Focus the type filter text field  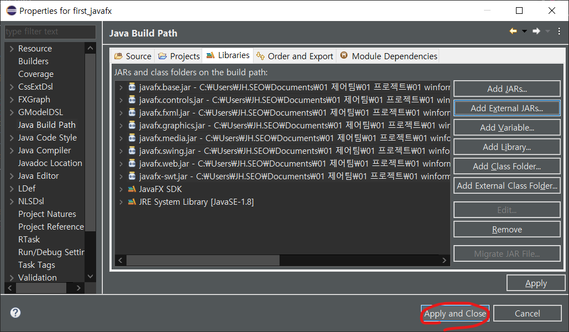point(50,32)
